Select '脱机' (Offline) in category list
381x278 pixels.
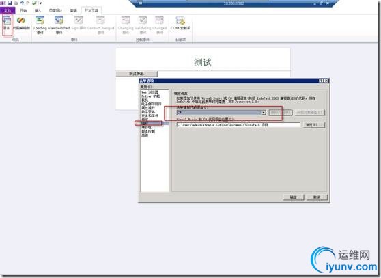click(145, 100)
